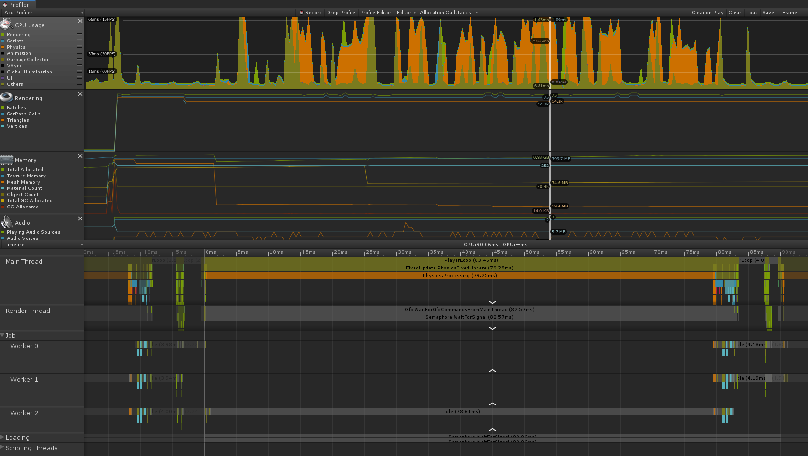Select the PlayerLoop (83.46ms) timeline bar
The image size is (808, 456).
click(x=471, y=260)
